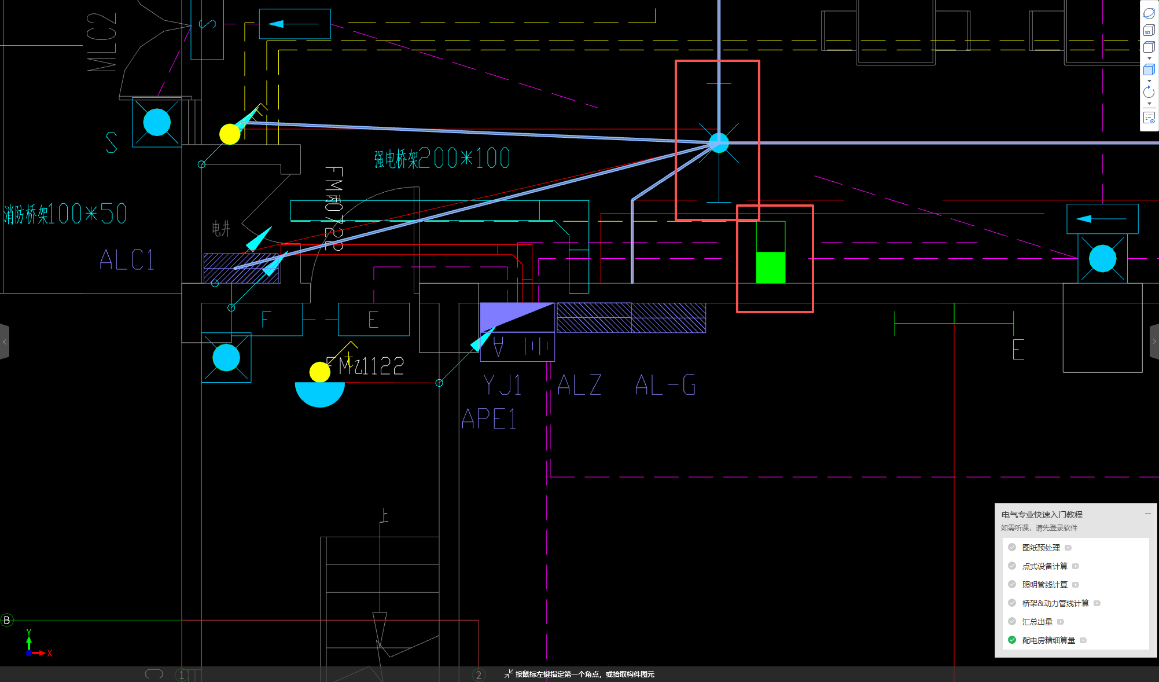Select the arrow exit sign at right
Viewport: 1159px width, 682px height.
(x=1102, y=219)
